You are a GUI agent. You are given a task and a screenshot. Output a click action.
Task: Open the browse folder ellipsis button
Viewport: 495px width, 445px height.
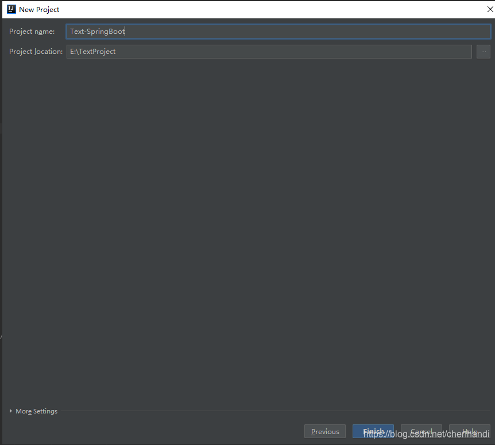(x=484, y=52)
